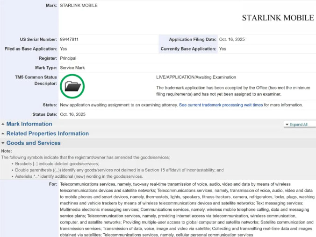Collapse the Goods and Services section
This screenshot has width=316, height=237.
click(x=34, y=143)
